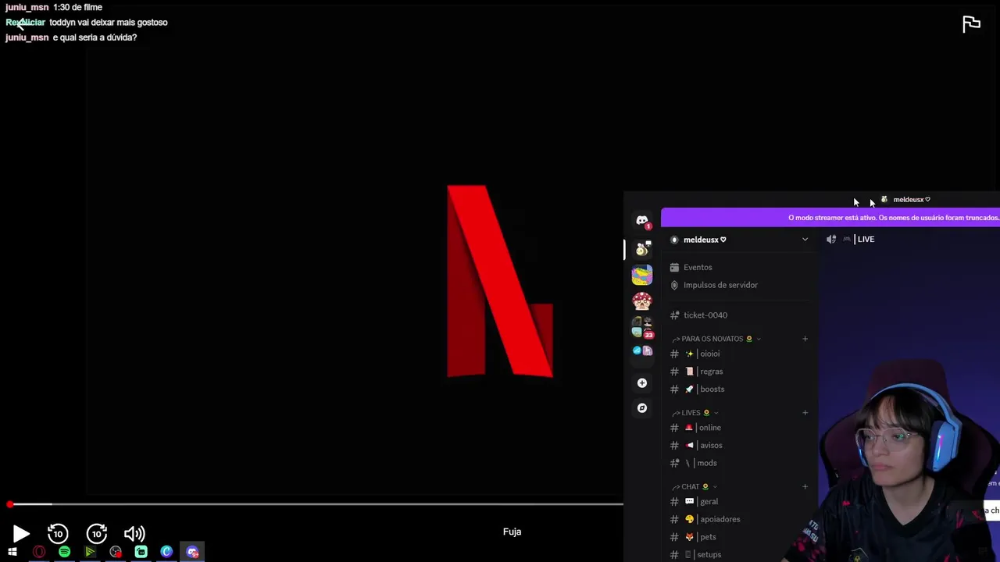
Task: Click the flag report icon
Action: 971,24
